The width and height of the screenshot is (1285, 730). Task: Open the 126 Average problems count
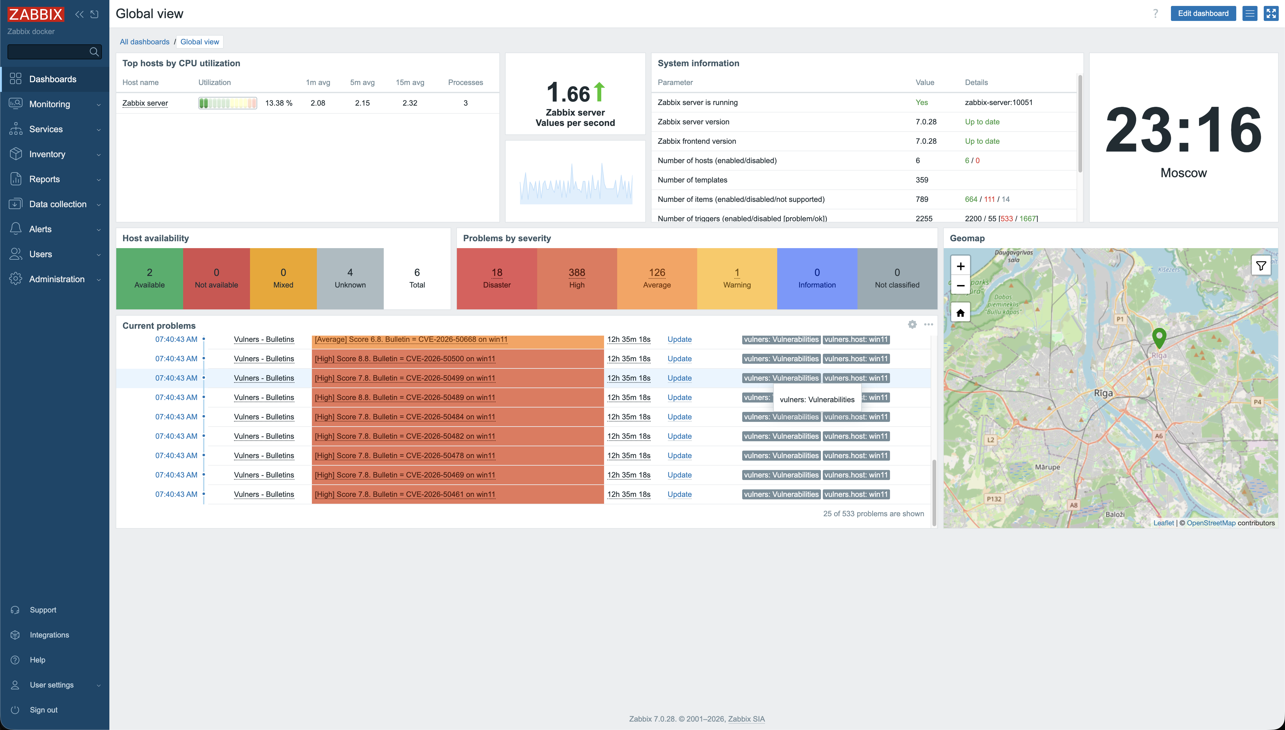click(657, 273)
